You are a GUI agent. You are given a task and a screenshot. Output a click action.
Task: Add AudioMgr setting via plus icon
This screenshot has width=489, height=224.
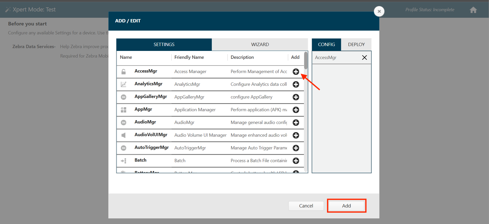click(296, 123)
